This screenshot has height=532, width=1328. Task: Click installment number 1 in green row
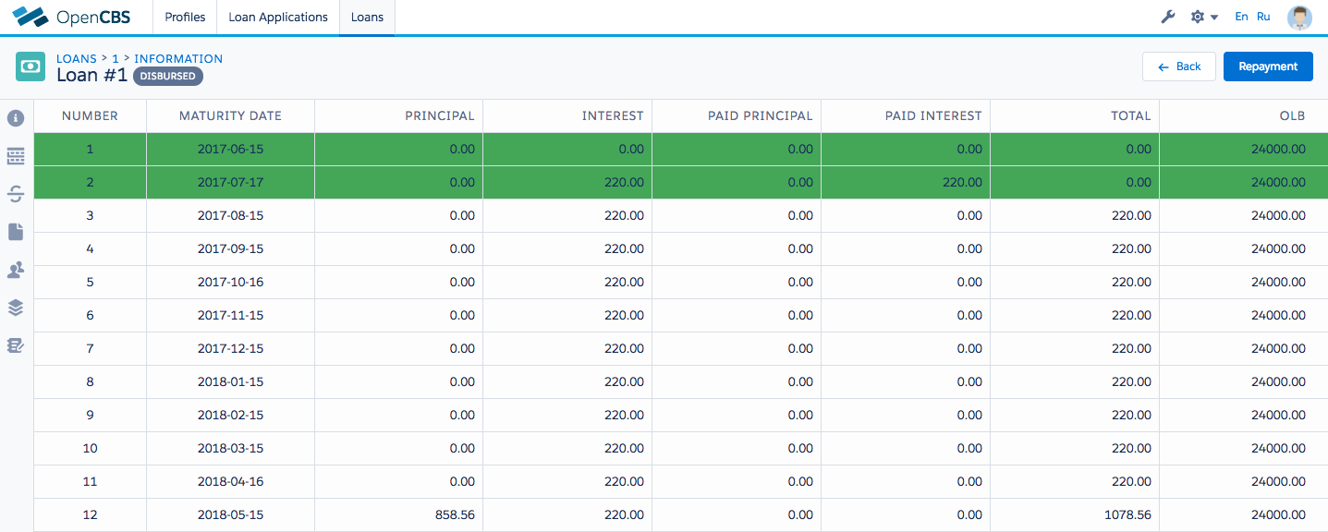click(90, 149)
